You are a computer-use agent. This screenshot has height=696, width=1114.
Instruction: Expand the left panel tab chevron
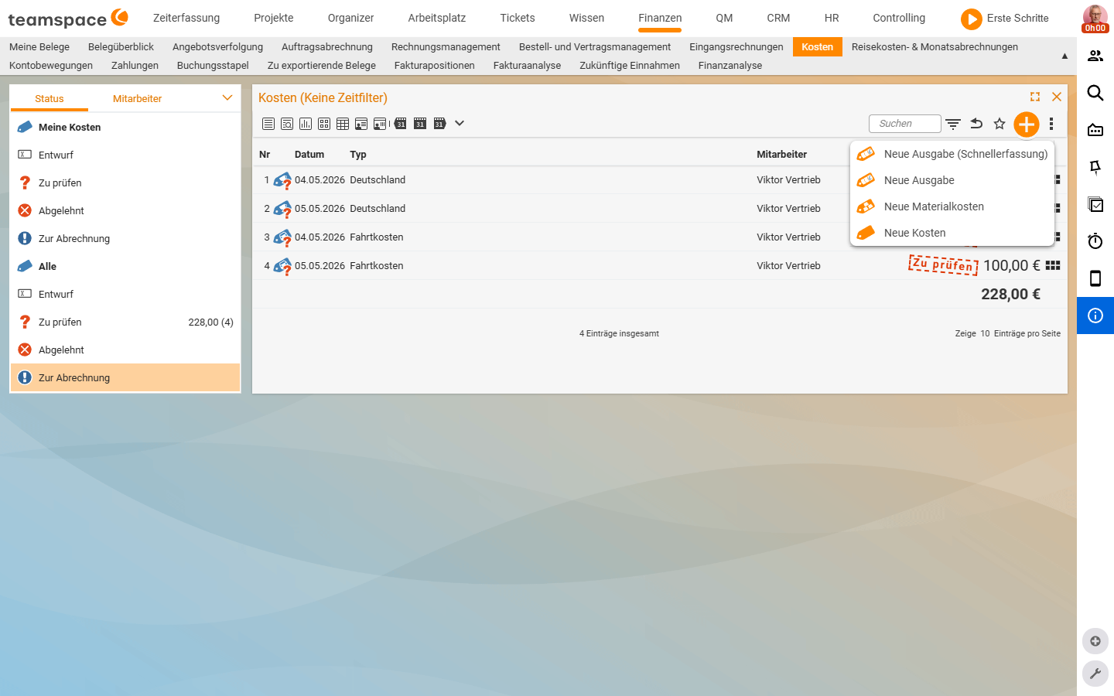pos(227,98)
